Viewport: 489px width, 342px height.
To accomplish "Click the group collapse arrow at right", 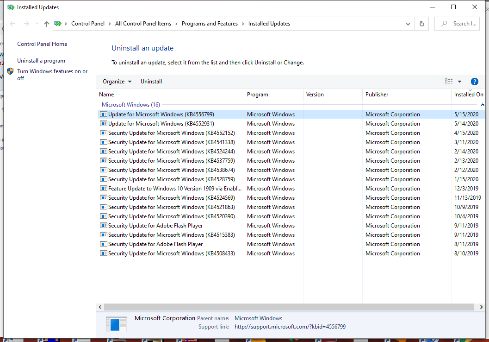I will (x=483, y=105).
